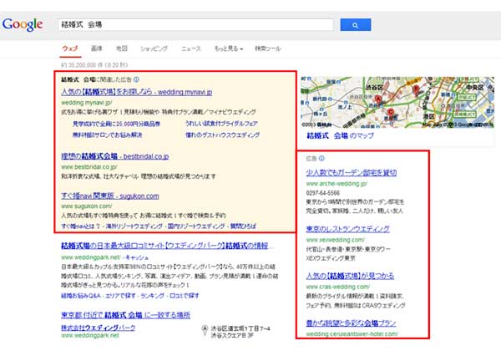Image resolution: width=501 pixels, height=351 pixels.
Task: Open the 理想の結婚式会場 bestbridal.co.jp ad
Action: coord(115,156)
